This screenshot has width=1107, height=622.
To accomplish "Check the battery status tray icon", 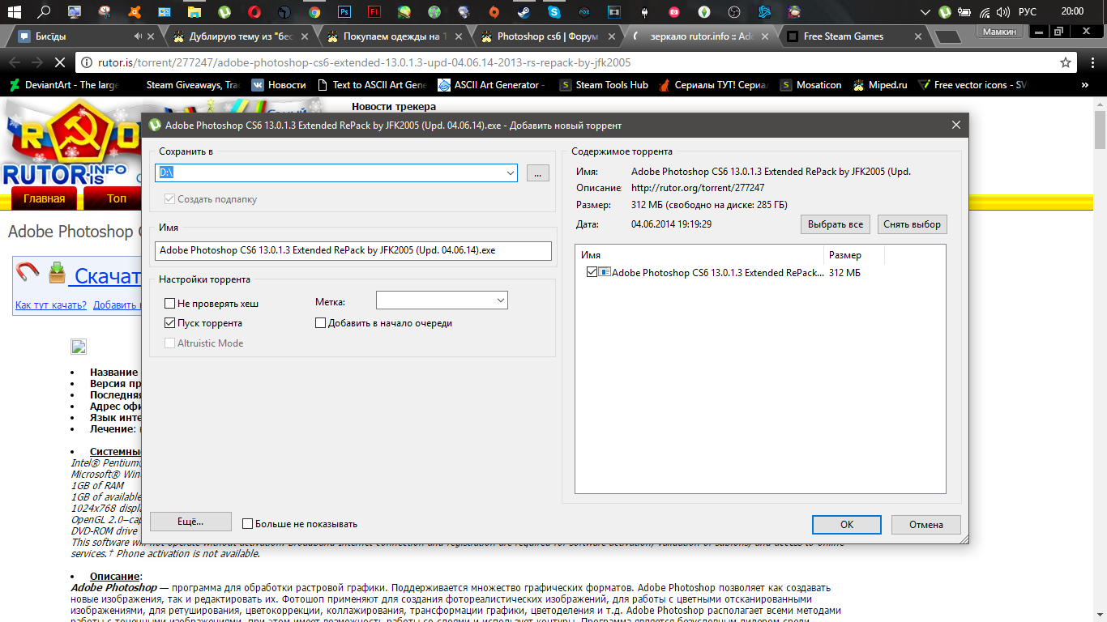I will 964,12.
